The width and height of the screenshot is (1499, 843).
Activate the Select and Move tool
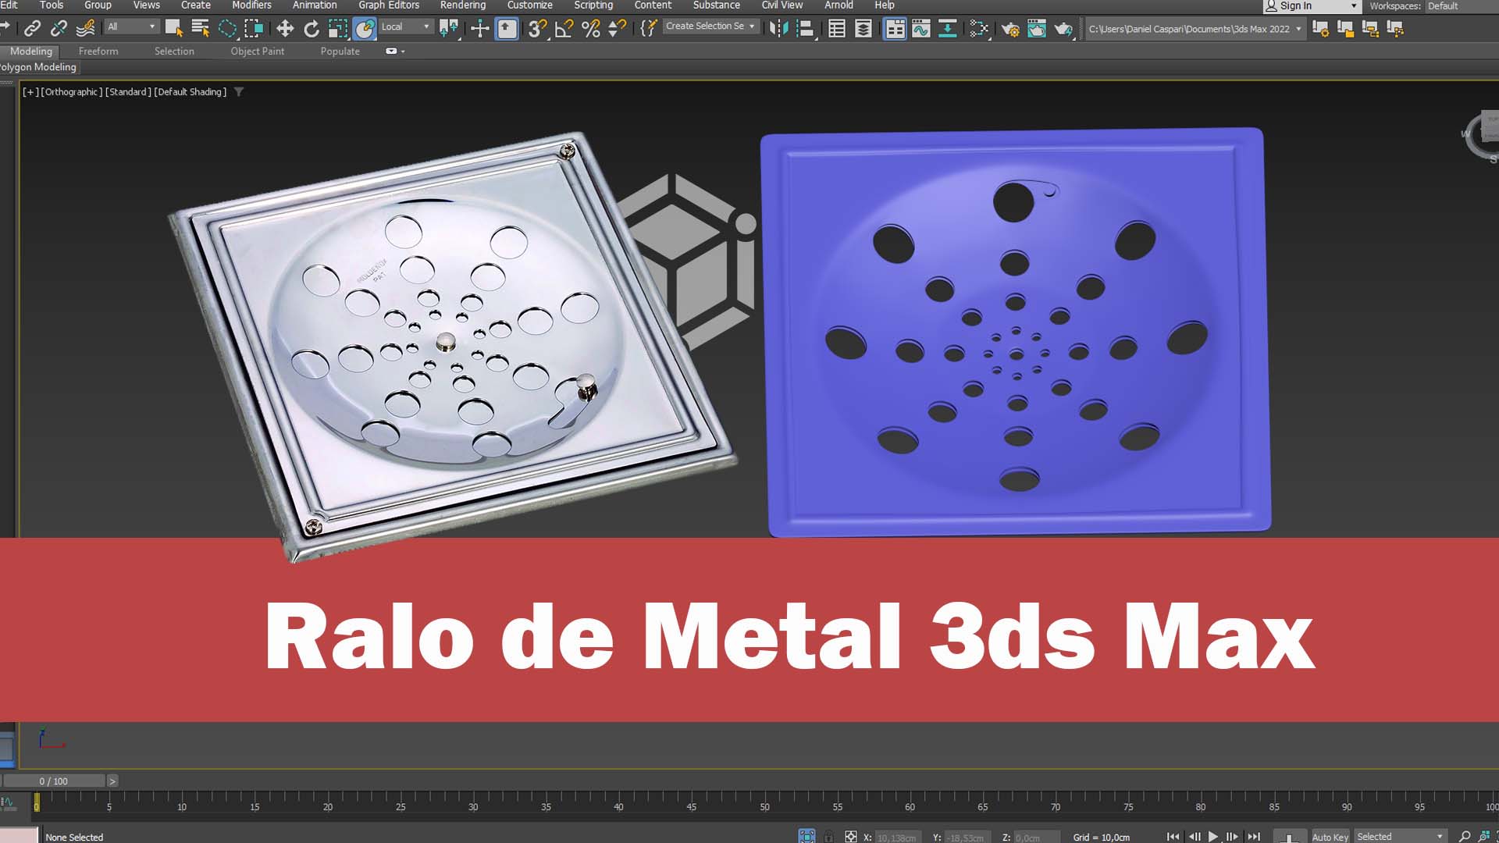(x=285, y=29)
